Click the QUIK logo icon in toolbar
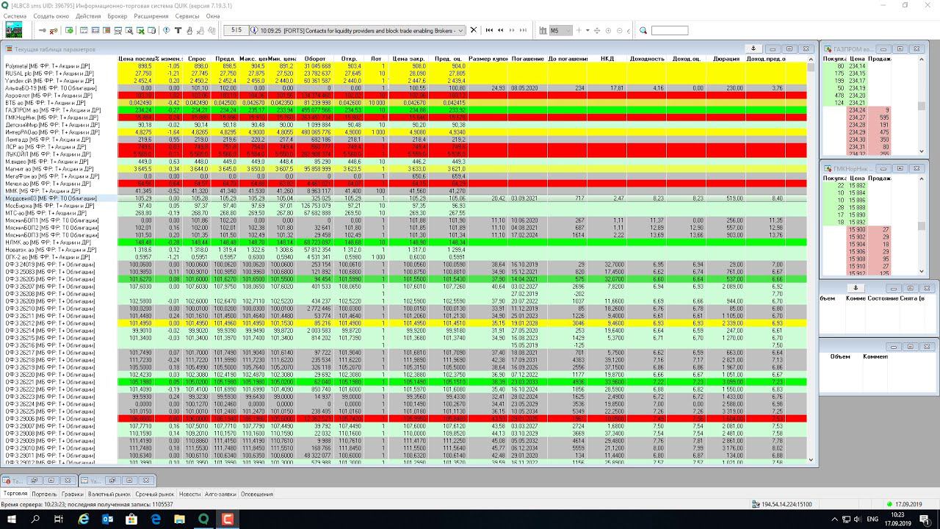 (x=14, y=30)
